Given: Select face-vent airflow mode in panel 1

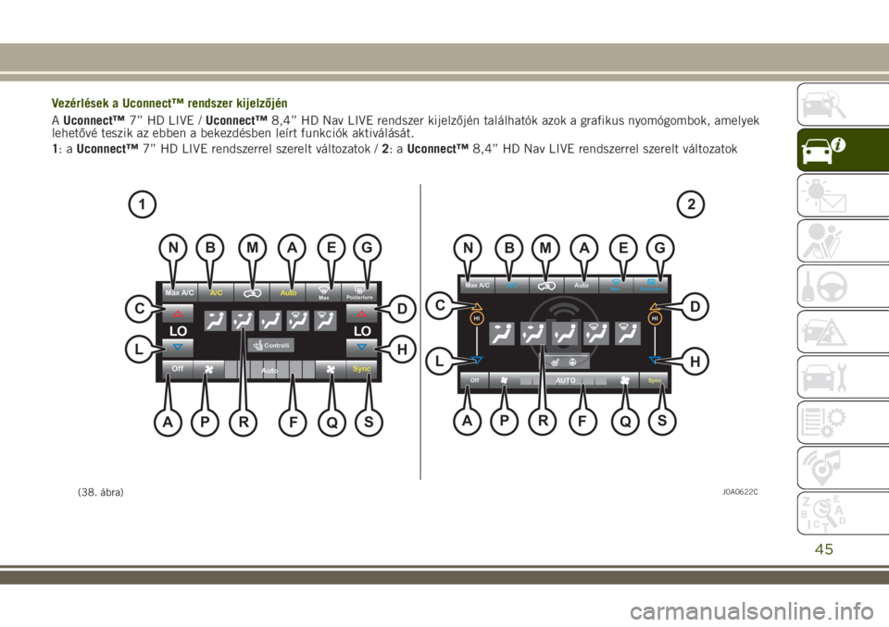Looking at the screenshot, I should (x=215, y=321).
